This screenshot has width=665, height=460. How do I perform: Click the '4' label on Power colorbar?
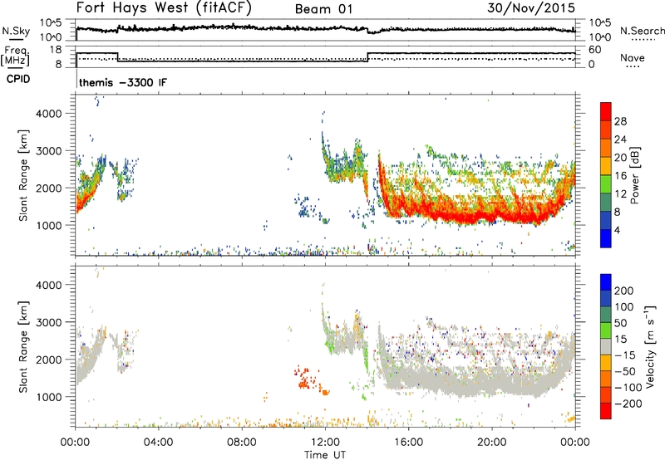tap(617, 230)
